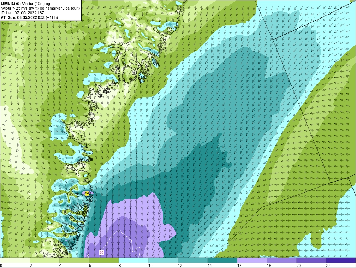Click the '20' label on the color scale
This screenshot has width=356, height=268.
299,266
